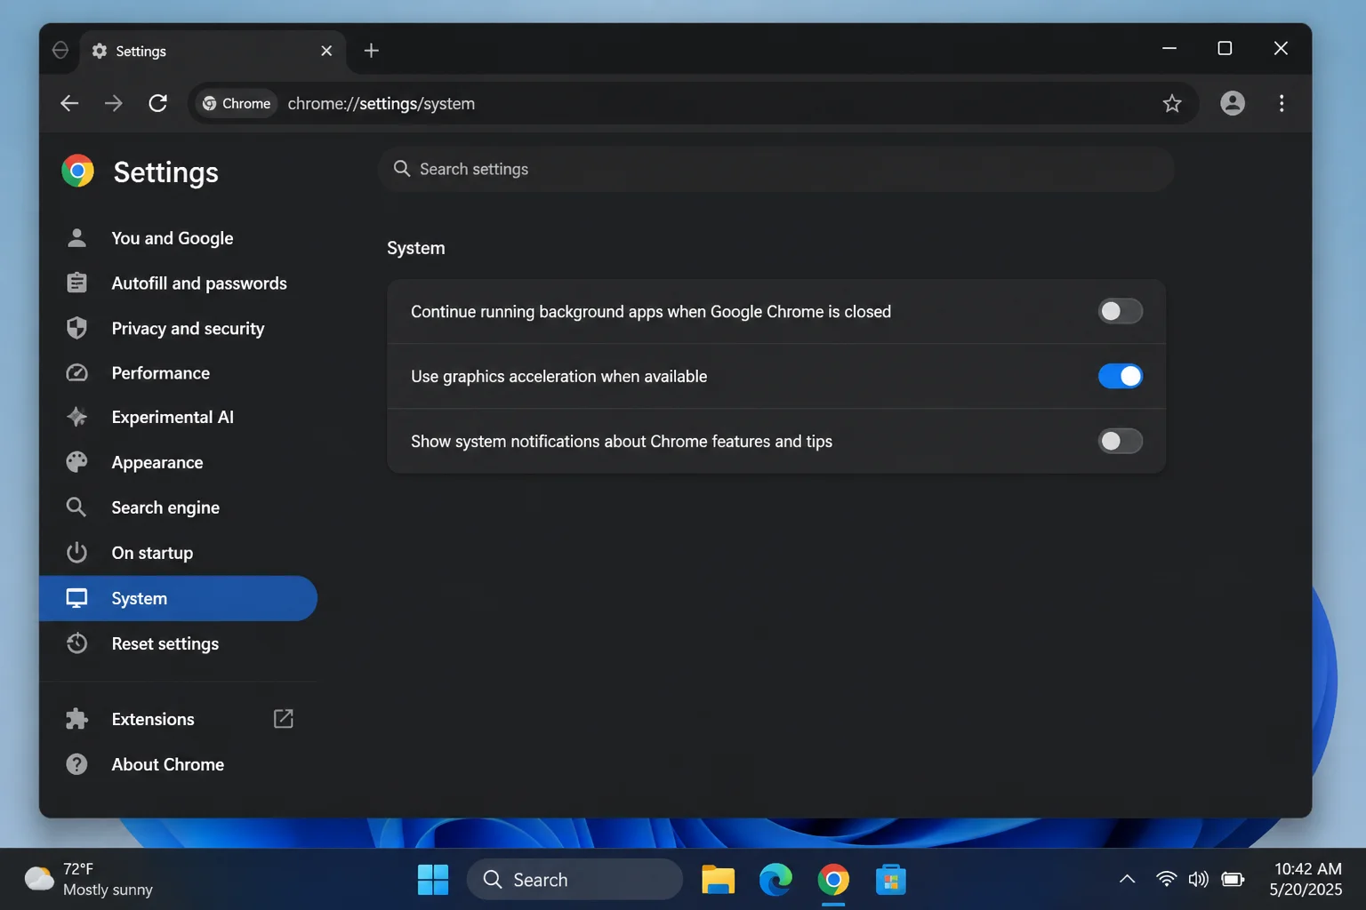Open the three-dot Chrome menu
This screenshot has height=910, width=1366.
(x=1282, y=103)
